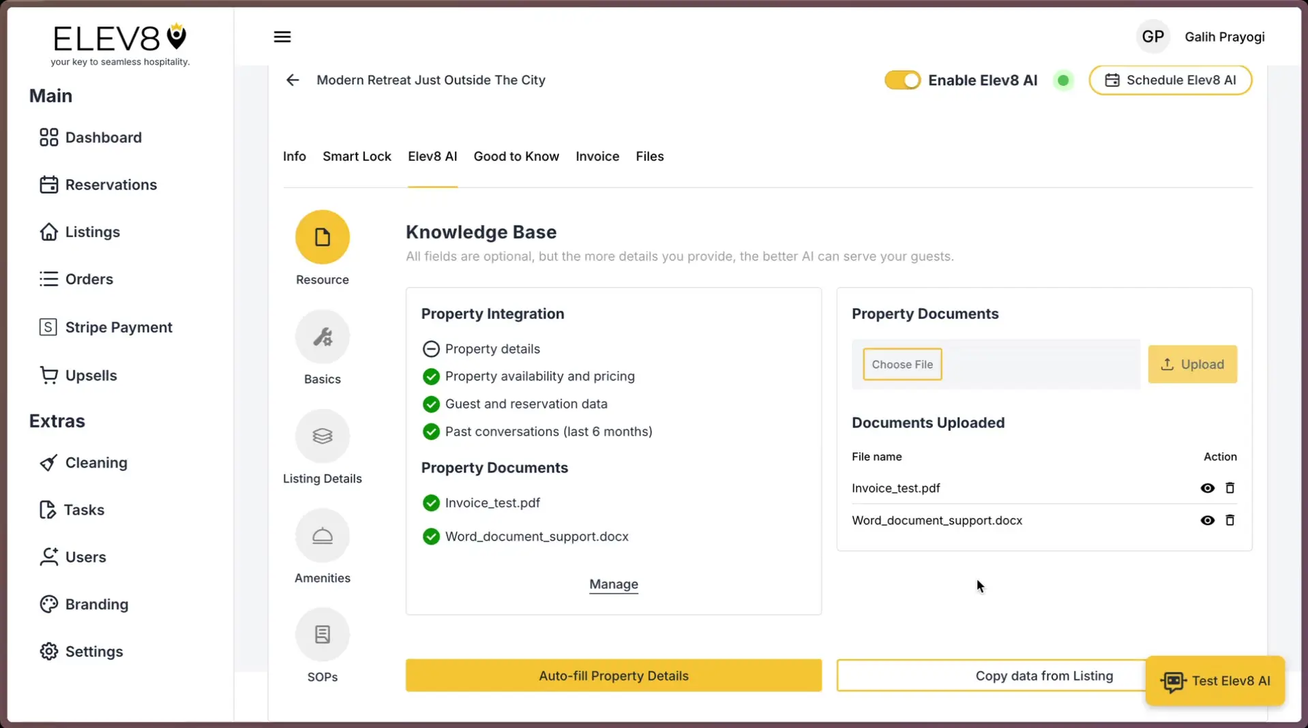The image size is (1308, 728).
Task: Click the Auto-fill Property Details button
Action: tap(612, 676)
